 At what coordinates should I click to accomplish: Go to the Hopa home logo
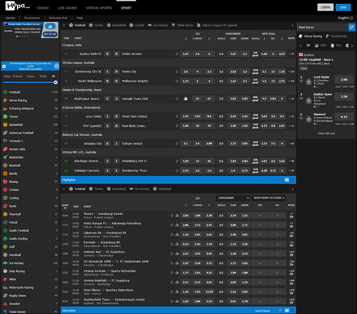click(x=18, y=6)
